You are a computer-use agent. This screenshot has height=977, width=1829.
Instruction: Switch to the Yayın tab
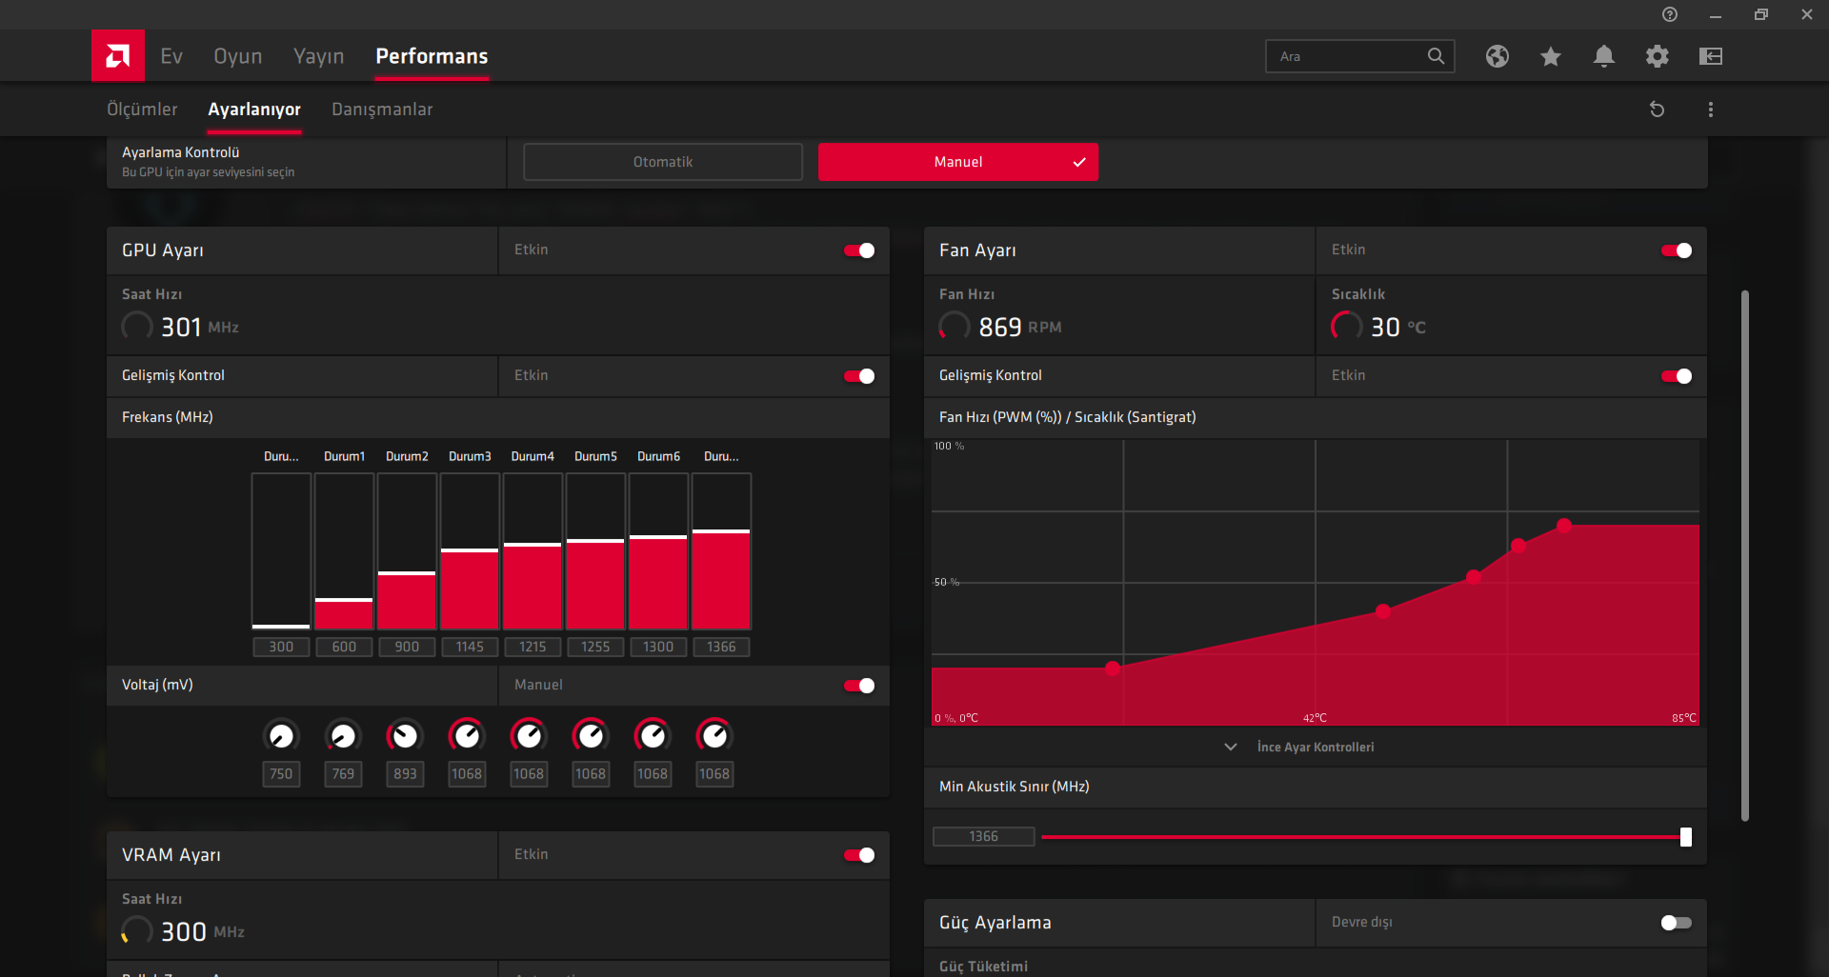(x=319, y=56)
